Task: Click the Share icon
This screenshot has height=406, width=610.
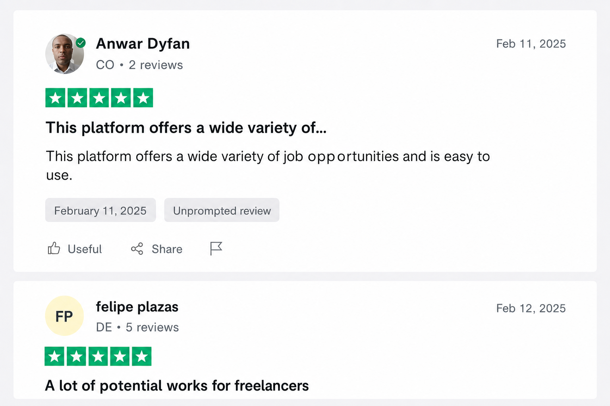Action: (x=137, y=249)
